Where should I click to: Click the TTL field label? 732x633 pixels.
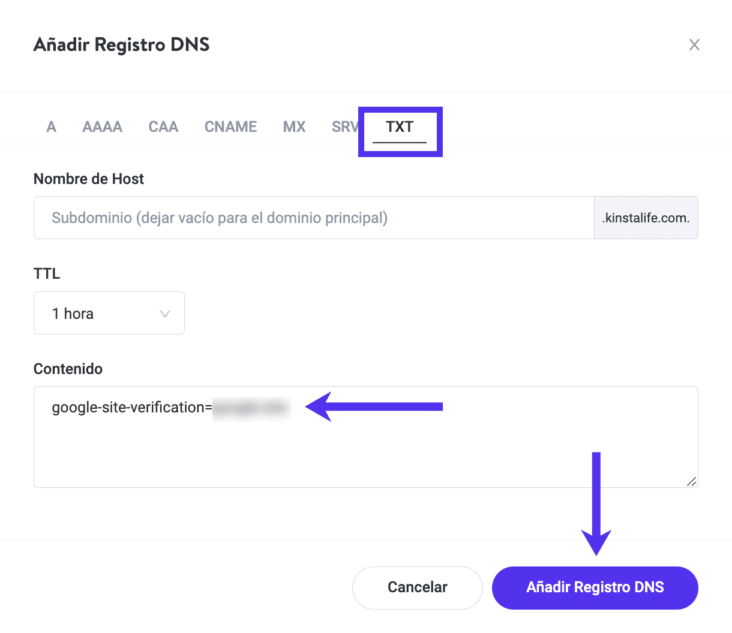click(x=47, y=274)
